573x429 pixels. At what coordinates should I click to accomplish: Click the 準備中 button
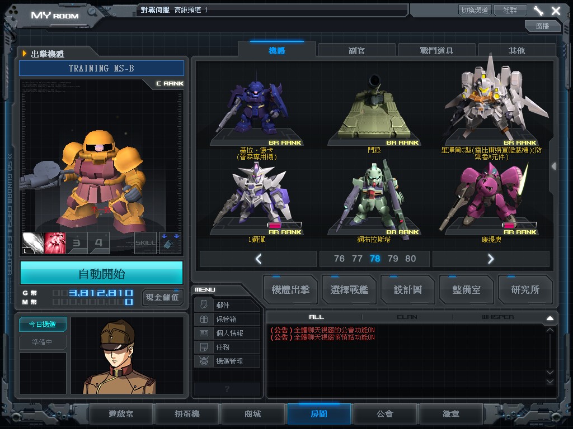43,342
